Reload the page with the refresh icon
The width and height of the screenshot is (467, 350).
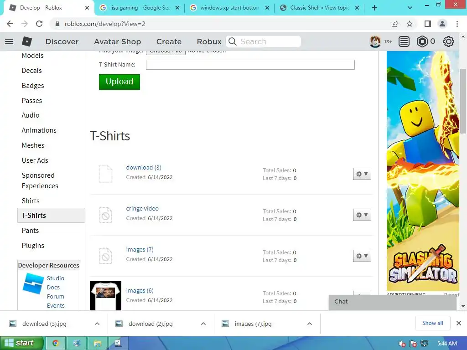tap(39, 24)
